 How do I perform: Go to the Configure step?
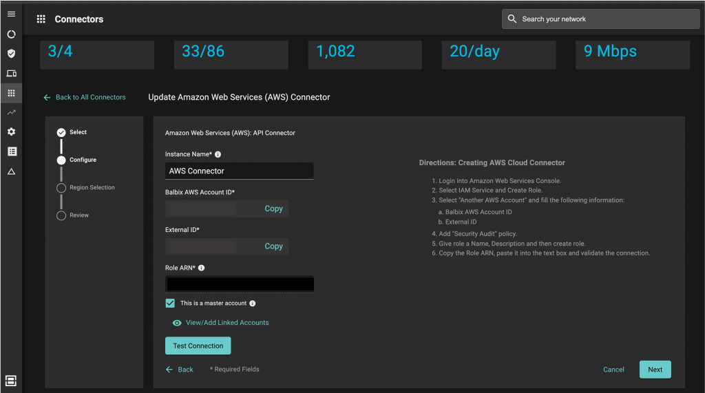click(x=76, y=160)
